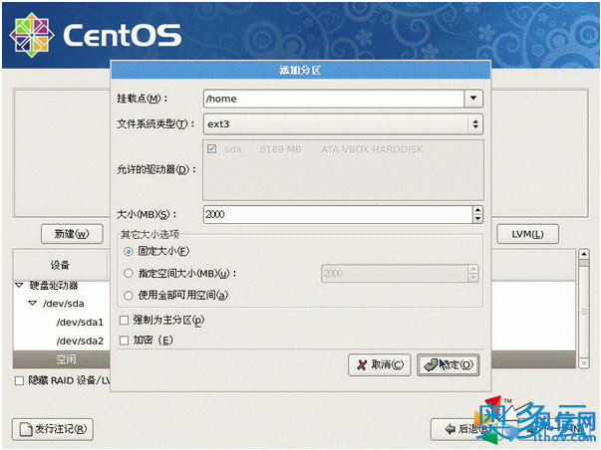The image size is (601, 450).
Task: Open the ext3 file system type combo box
Action: 343,124
